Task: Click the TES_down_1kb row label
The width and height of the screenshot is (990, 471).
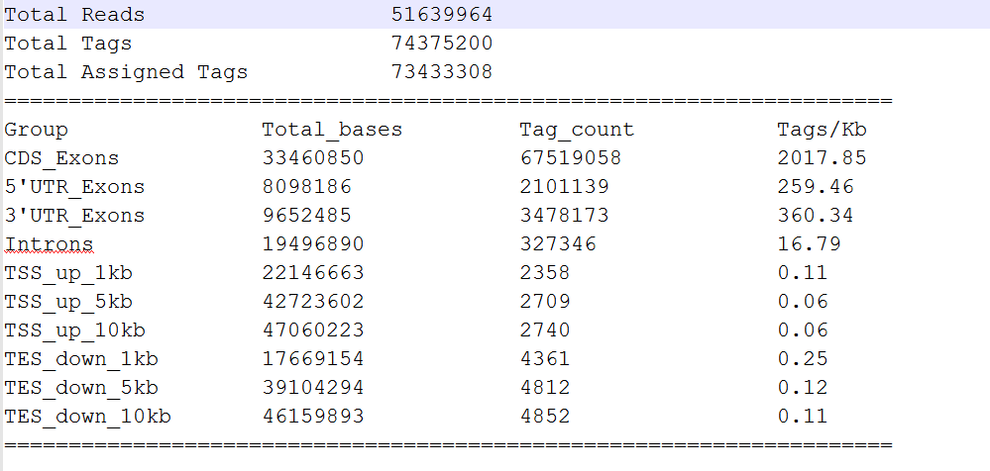Action: click(x=81, y=359)
